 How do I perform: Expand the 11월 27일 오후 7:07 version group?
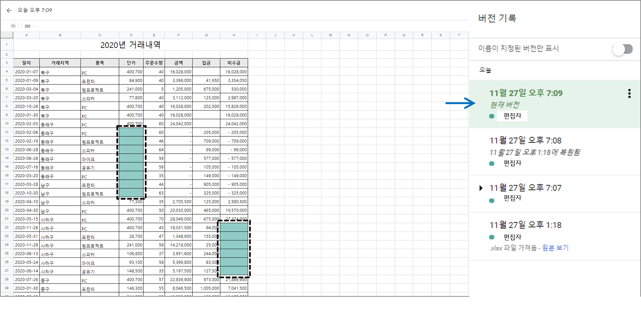[x=481, y=188]
